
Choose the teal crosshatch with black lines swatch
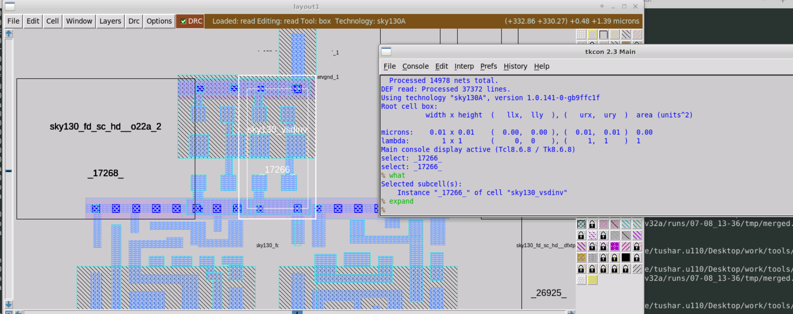pyautogui.click(x=581, y=224)
